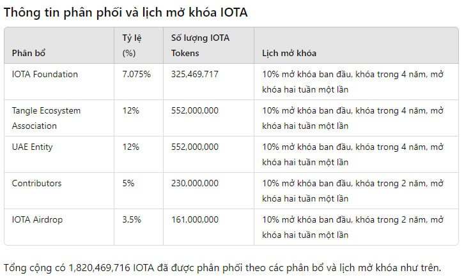The width and height of the screenshot is (464, 280).
Task: Click the "Tangle Ecosystem Association" cell
Action: (46, 118)
